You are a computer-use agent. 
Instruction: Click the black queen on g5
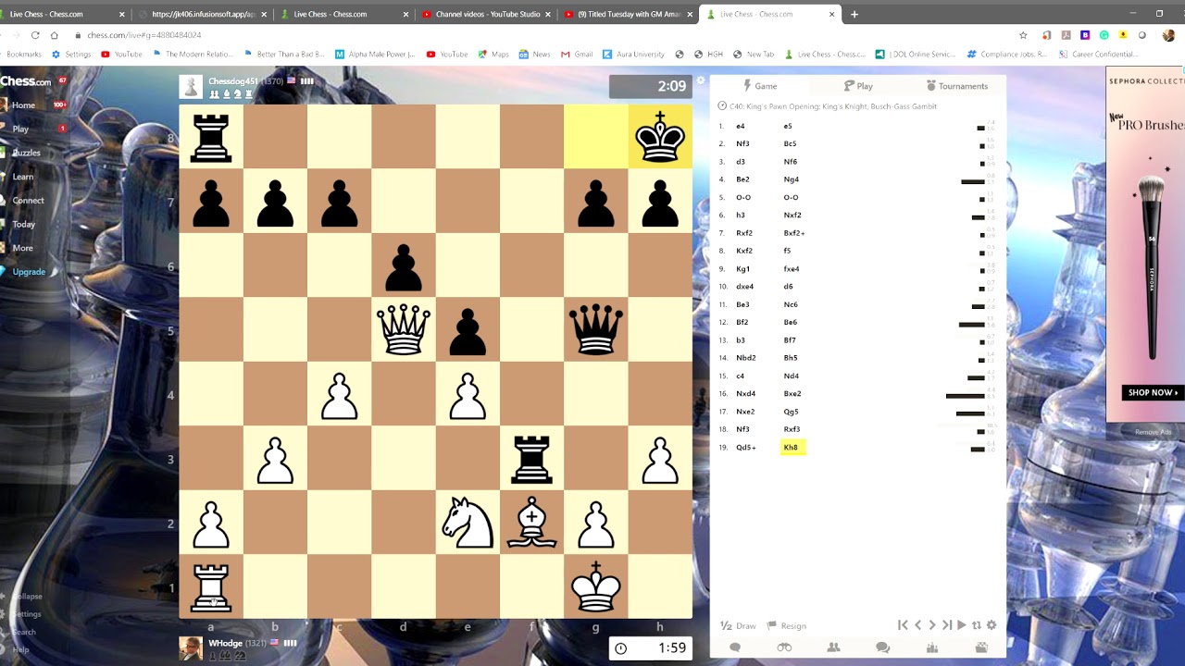point(596,329)
